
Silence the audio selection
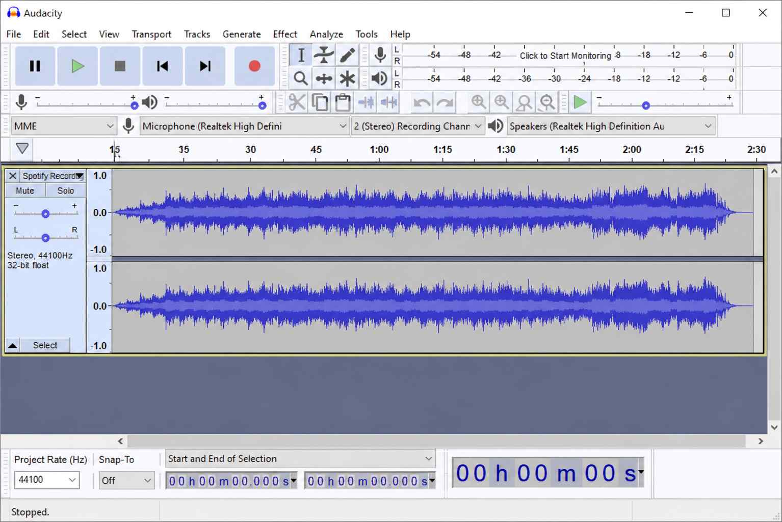(x=389, y=102)
